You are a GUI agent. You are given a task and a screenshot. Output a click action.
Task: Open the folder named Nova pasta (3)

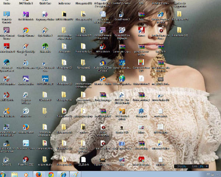tap(64, 80)
